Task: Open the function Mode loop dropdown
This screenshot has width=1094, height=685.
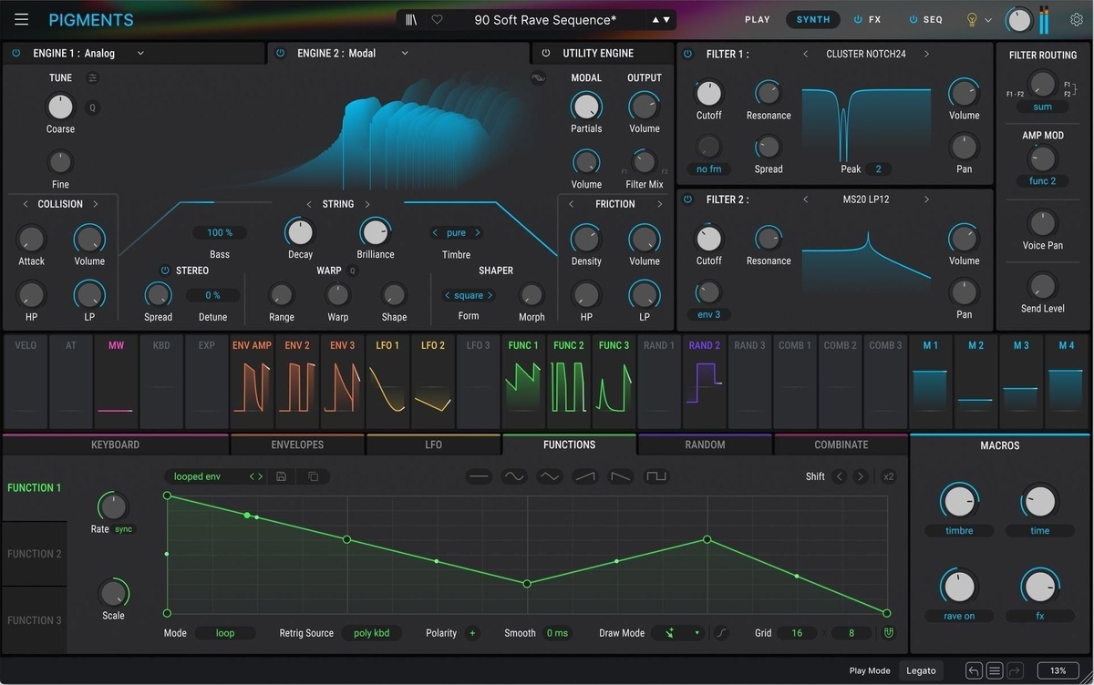Action: pos(225,633)
